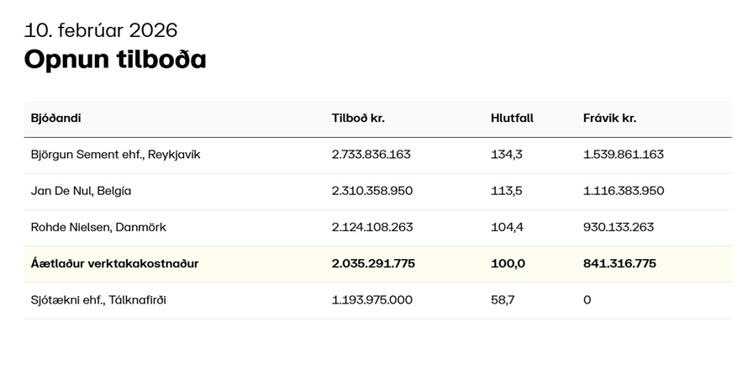Select the Rohde Nielsen, Danmörk bidder
Viewport: 748px width, 375px height.
click(x=98, y=227)
